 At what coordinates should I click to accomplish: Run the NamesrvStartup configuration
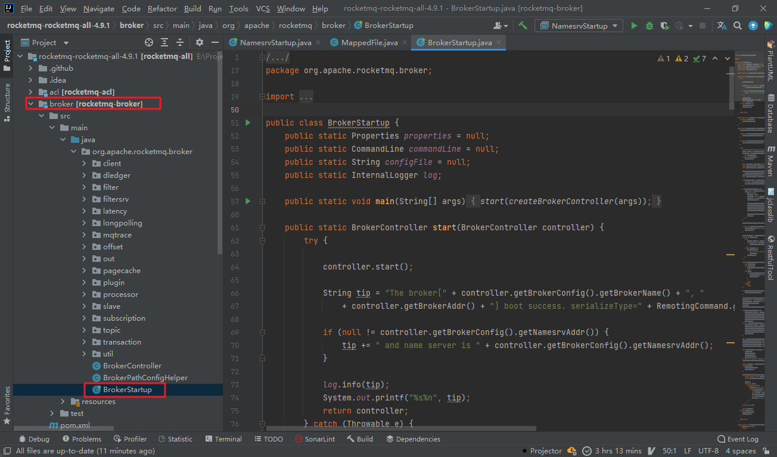[x=634, y=26]
